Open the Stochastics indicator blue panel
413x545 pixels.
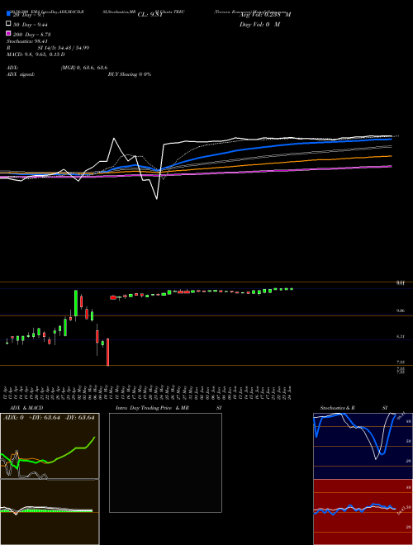click(x=363, y=446)
